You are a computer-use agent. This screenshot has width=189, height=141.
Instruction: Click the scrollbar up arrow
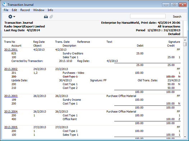tap(185, 40)
